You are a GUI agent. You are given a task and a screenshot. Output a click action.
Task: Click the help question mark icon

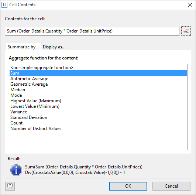(10, 186)
